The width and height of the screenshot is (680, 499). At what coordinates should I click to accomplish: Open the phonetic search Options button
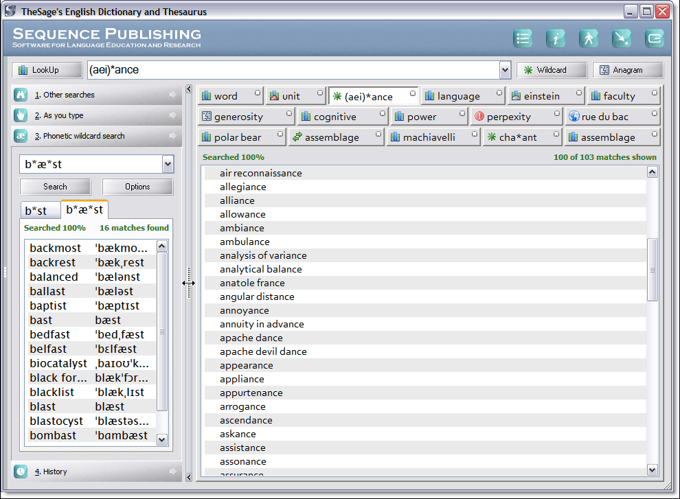point(137,187)
